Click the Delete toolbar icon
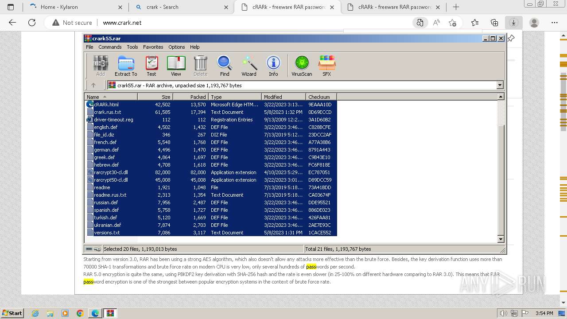567x319 pixels. pyautogui.click(x=200, y=66)
